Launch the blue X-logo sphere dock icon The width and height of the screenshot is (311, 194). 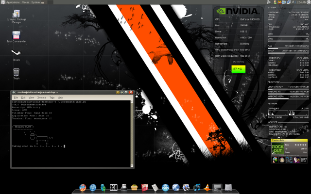pyautogui.click(x=165, y=188)
